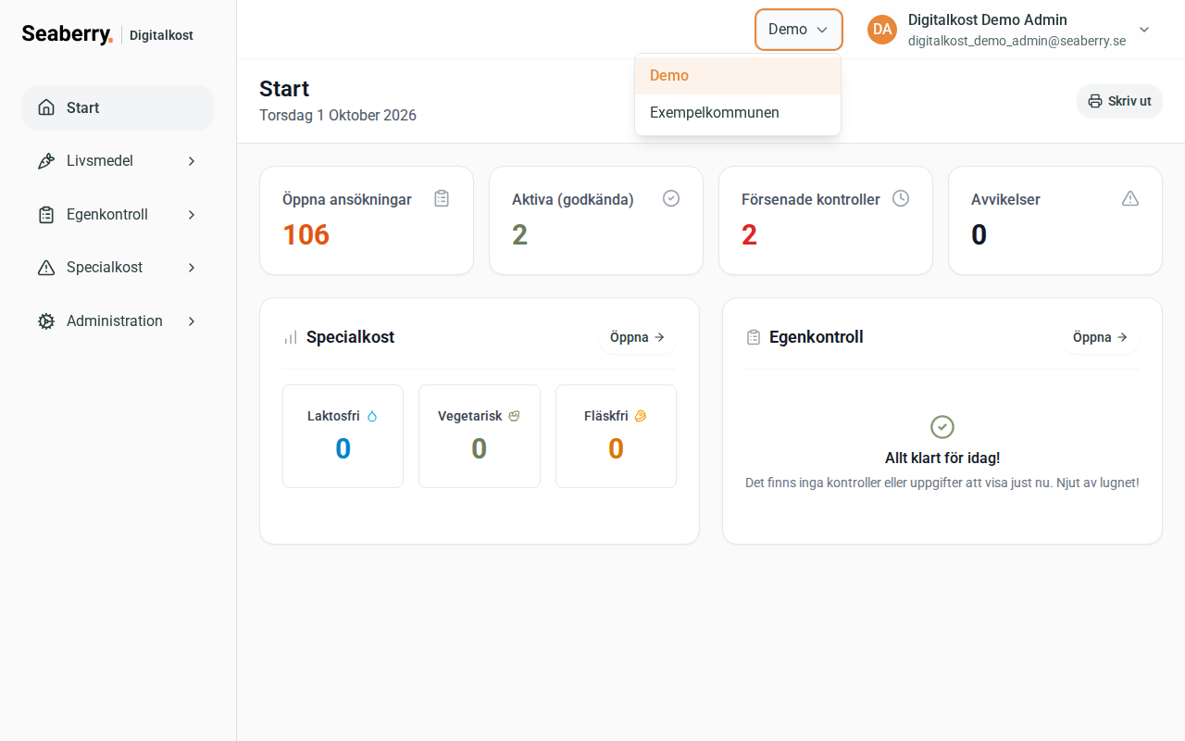Close the Demo organization dropdown
This screenshot has height=741, width=1185.
(799, 30)
